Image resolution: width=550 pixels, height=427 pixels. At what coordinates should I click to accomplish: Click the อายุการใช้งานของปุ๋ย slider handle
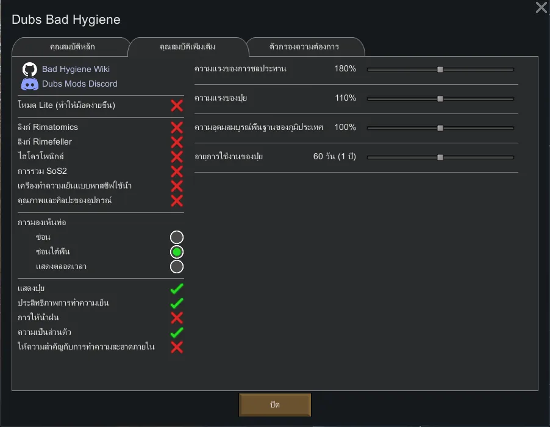440,157
